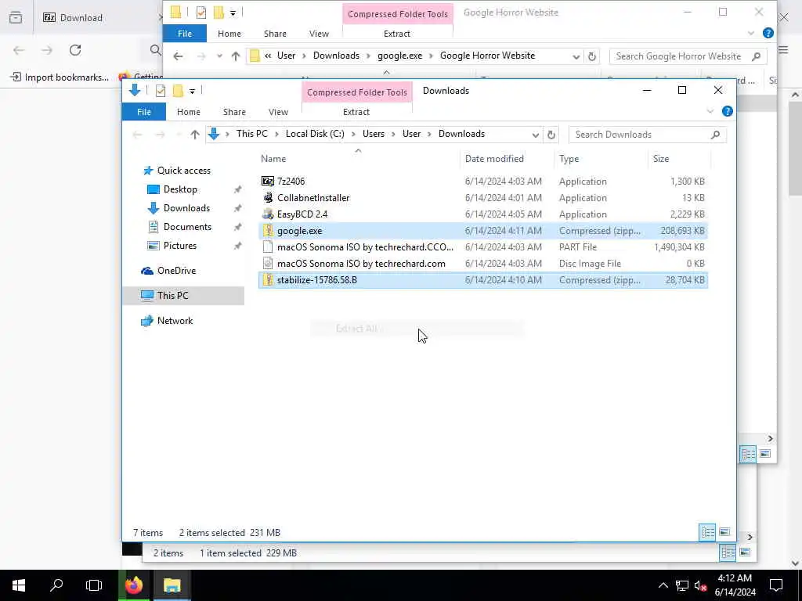802x601 pixels.
Task: Open help in Downloads window
Action: pyautogui.click(x=727, y=111)
